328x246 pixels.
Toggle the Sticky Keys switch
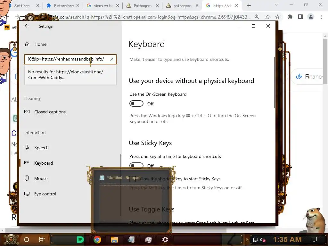(x=136, y=165)
